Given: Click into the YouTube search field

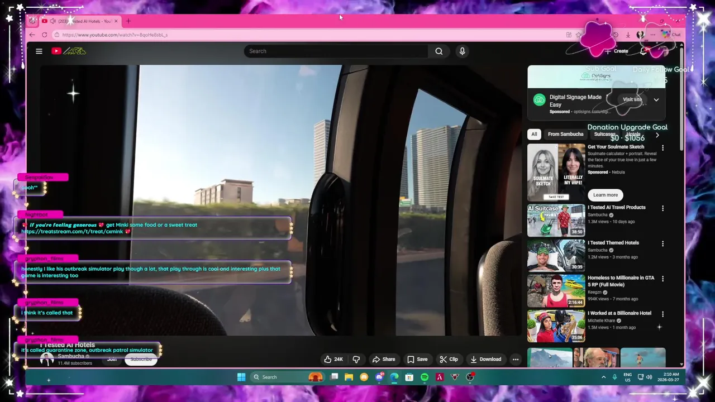Looking at the screenshot, I should tap(336, 51).
